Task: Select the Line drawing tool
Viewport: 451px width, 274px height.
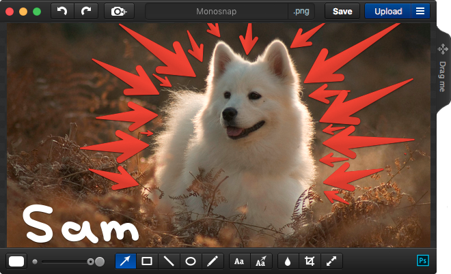Action: click(169, 261)
